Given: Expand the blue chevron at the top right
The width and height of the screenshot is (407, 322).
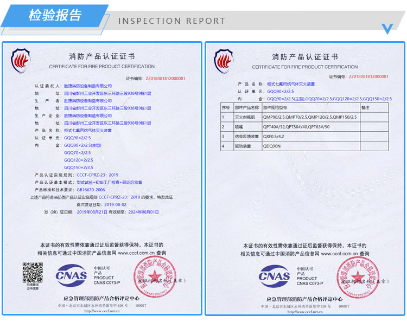Looking at the screenshot, I should (x=387, y=28).
